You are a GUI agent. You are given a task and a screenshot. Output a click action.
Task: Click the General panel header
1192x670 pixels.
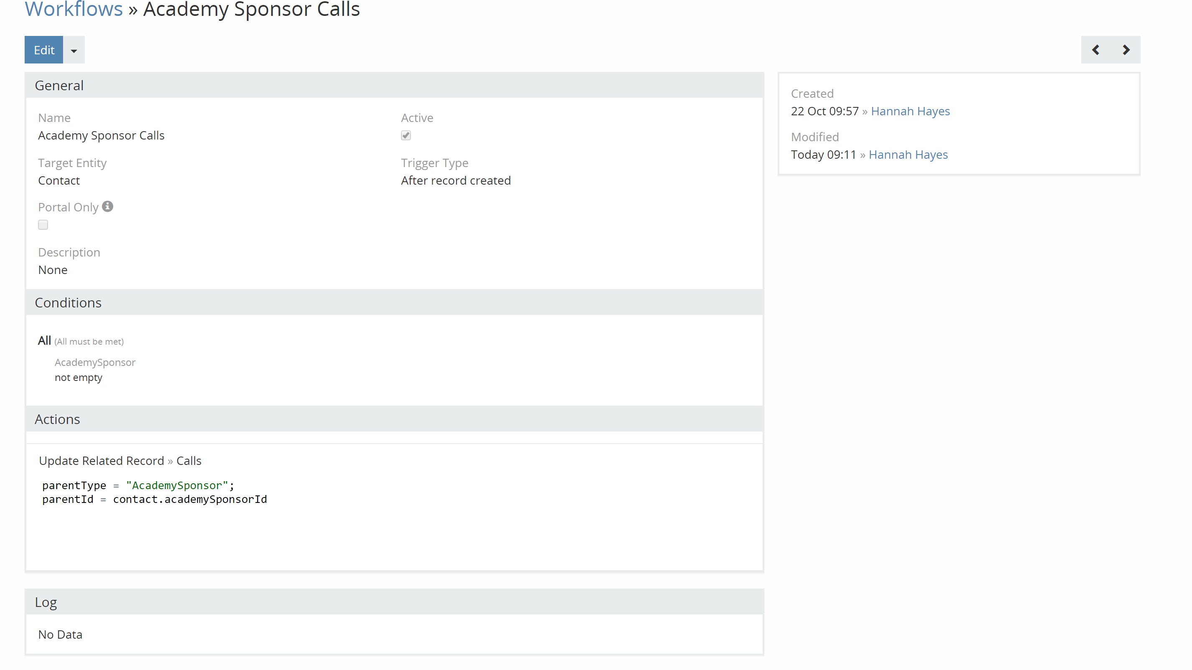click(x=59, y=86)
